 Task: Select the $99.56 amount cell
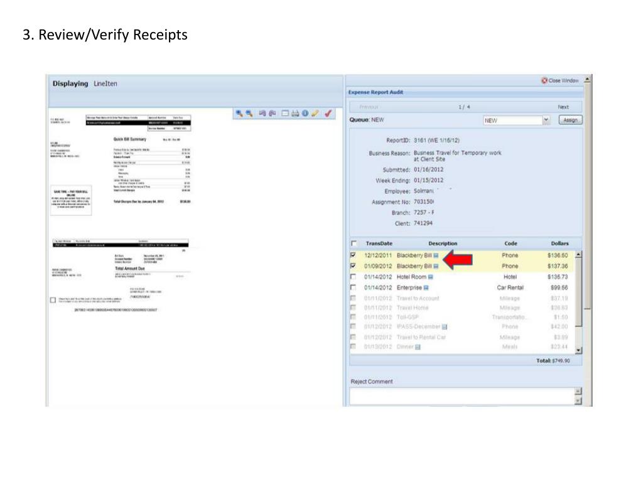coord(559,287)
